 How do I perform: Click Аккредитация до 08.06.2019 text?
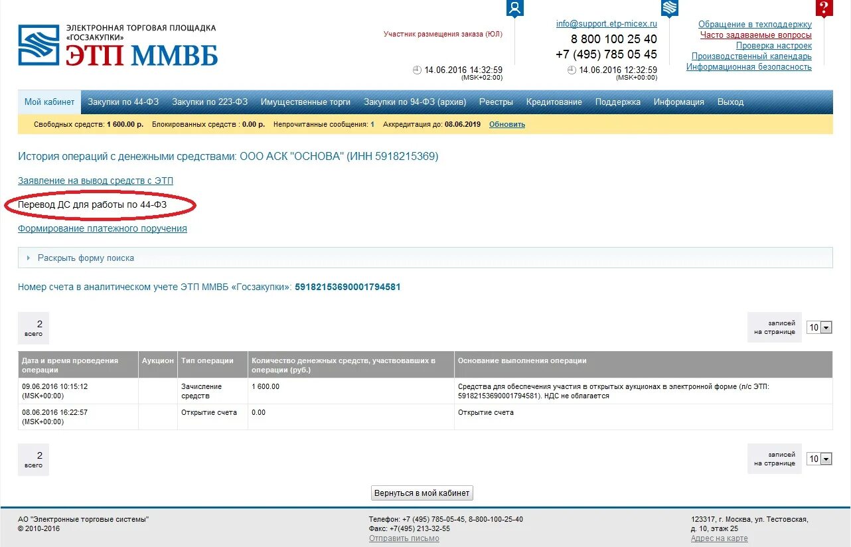click(x=431, y=124)
